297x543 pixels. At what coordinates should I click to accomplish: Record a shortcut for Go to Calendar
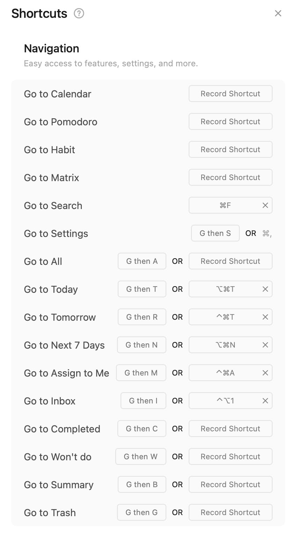click(x=230, y=94)
